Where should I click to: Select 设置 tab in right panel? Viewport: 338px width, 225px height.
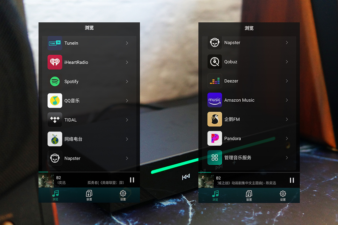pyautogui.click(x=283, y=196)
